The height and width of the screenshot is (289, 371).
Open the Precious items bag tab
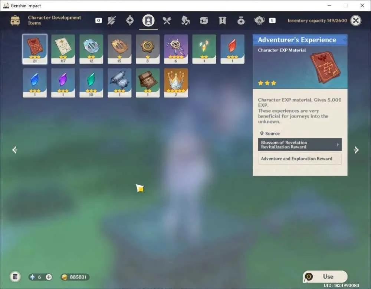tap(241, 21)
